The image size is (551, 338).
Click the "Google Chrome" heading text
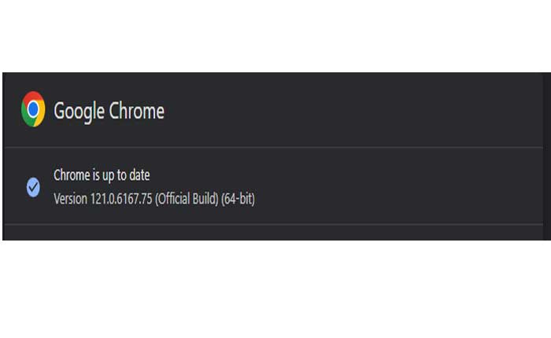(x=109, y=111)
